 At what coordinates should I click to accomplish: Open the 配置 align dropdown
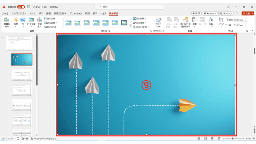pos(195,22)
